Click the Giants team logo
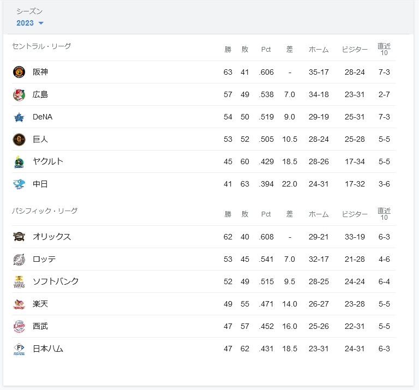 19,140
